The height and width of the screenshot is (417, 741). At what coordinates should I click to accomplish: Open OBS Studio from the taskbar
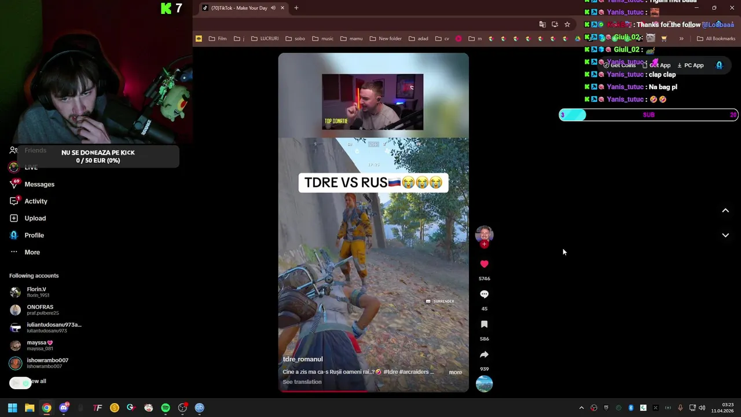pyautogui.click(x=182, y=408)
